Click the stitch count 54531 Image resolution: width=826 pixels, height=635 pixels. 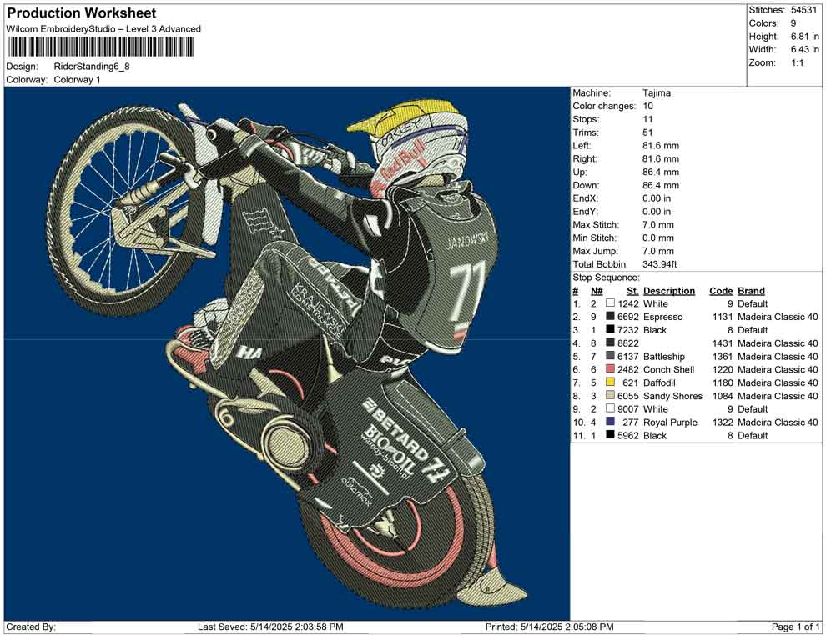pos(803,10)
